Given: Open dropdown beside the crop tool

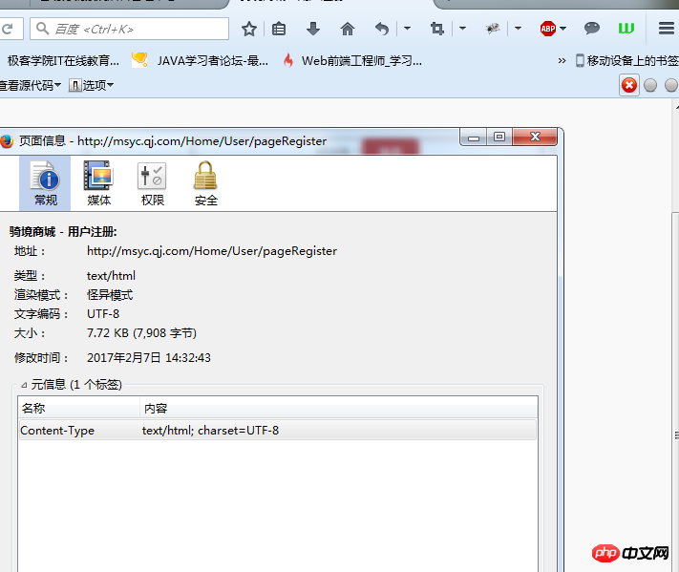Looking at the screenshot, I should coord(462,29).
